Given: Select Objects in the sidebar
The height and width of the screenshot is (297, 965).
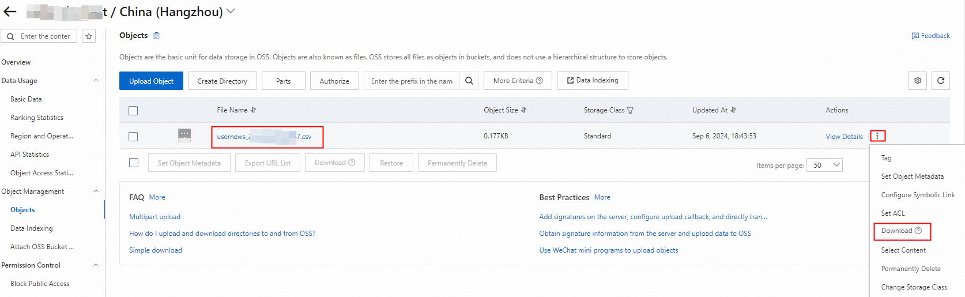Looking at the screenshot, I should coord(22,210).
